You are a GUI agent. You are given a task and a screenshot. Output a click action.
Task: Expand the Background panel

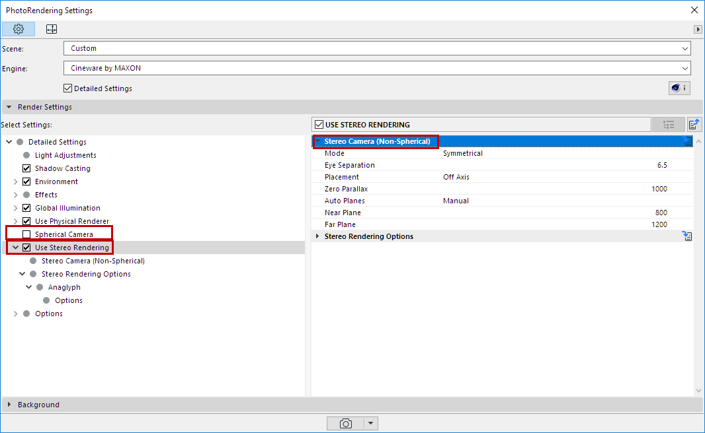coord(9,404)
